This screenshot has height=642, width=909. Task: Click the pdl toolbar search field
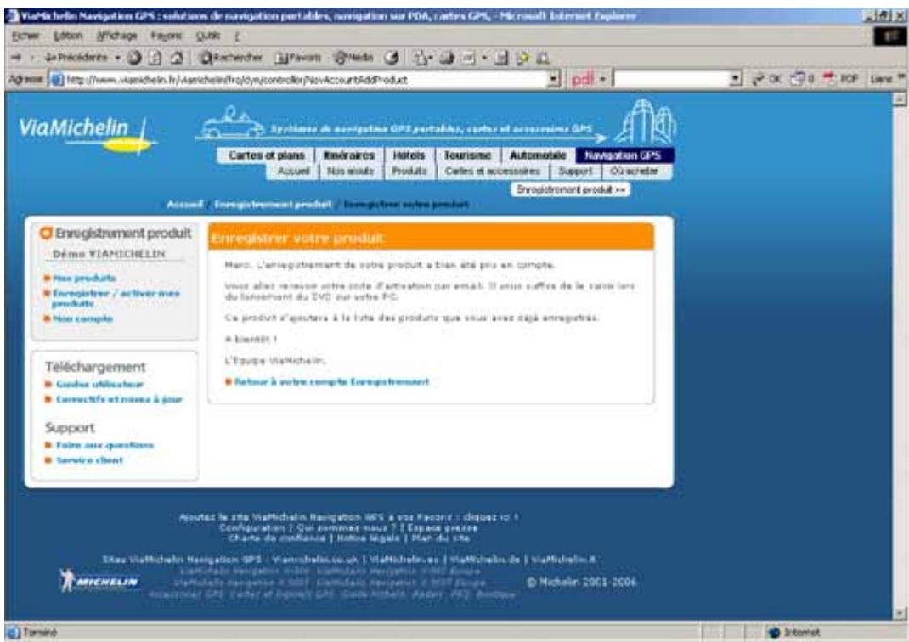click(x=671, y=79)
